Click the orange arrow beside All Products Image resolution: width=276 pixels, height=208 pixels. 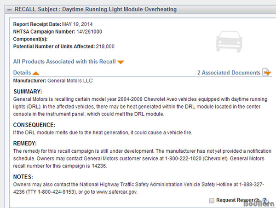(x=121, y=62)
